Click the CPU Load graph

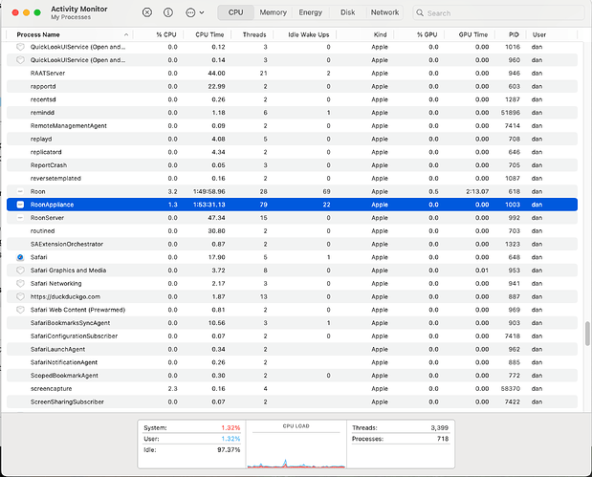click(x=296, y=448)
